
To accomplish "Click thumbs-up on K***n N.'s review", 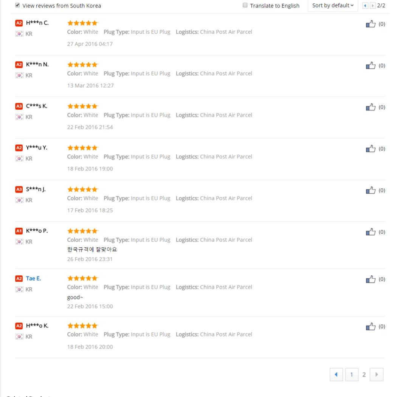I will coord(371,65).
